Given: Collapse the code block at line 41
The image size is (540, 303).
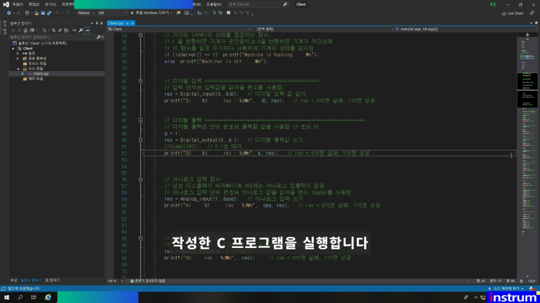Looking at the screenshot, I should pos(140,81).
